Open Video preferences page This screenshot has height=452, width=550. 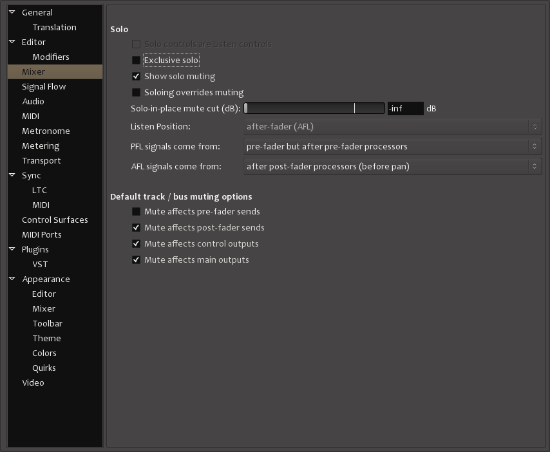point(33,382)
